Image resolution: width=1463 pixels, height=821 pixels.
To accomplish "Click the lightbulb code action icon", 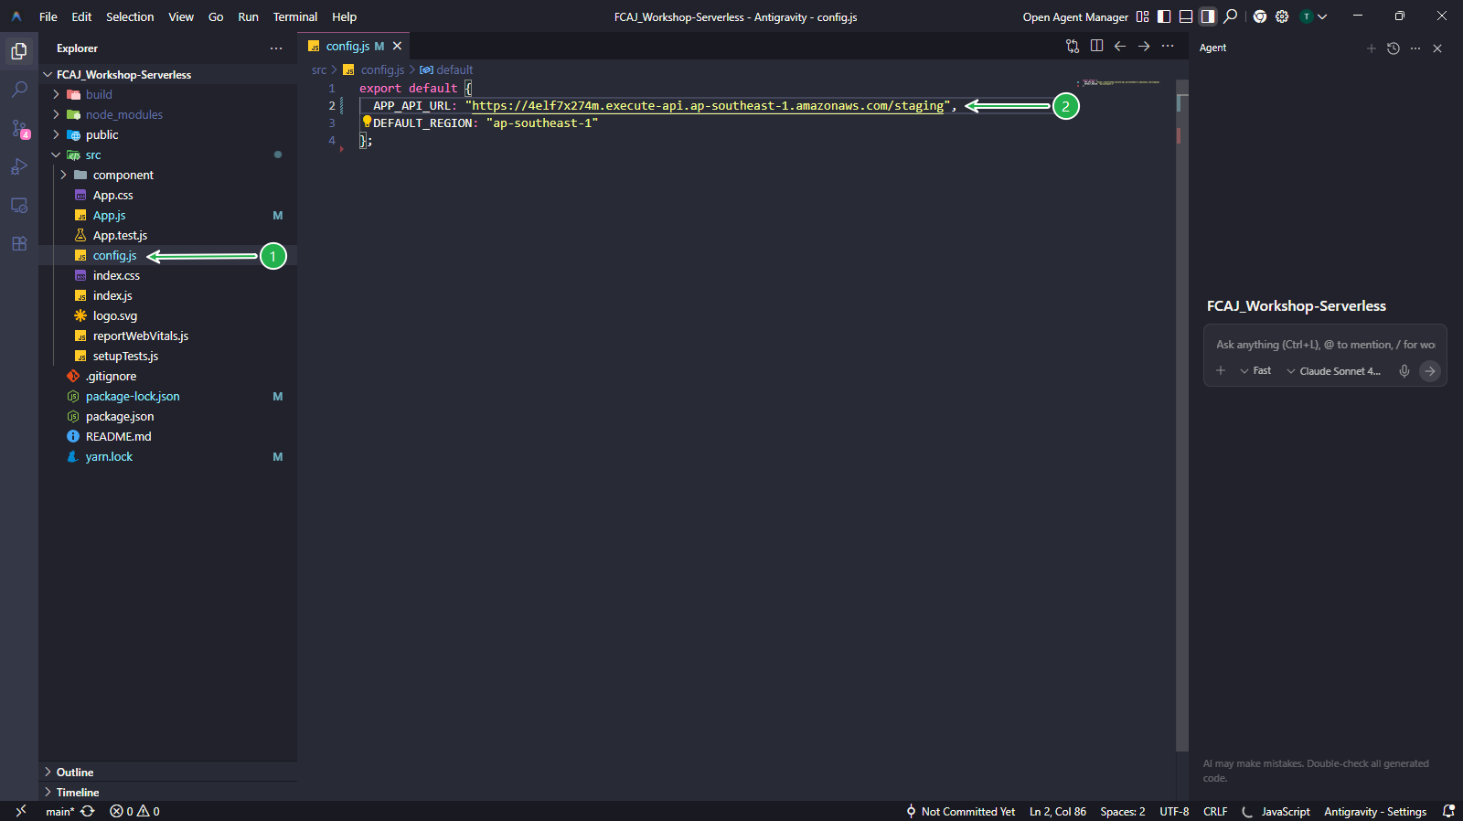I will (367, 122).
